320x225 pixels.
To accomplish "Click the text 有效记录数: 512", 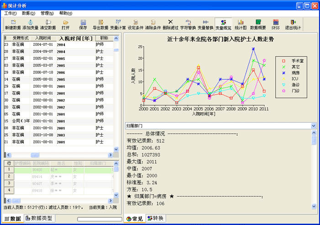I will pos(145,141).
